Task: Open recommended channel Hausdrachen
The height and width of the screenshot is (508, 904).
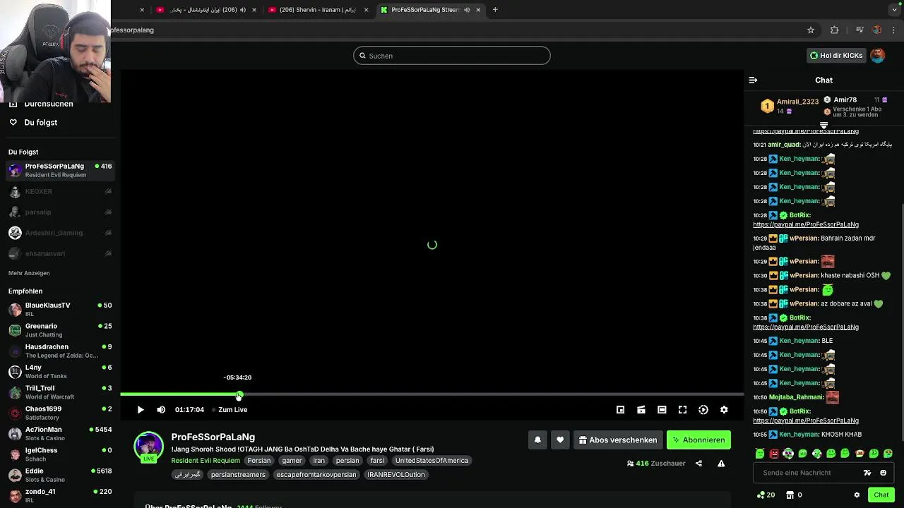Action: click(60, 351)
